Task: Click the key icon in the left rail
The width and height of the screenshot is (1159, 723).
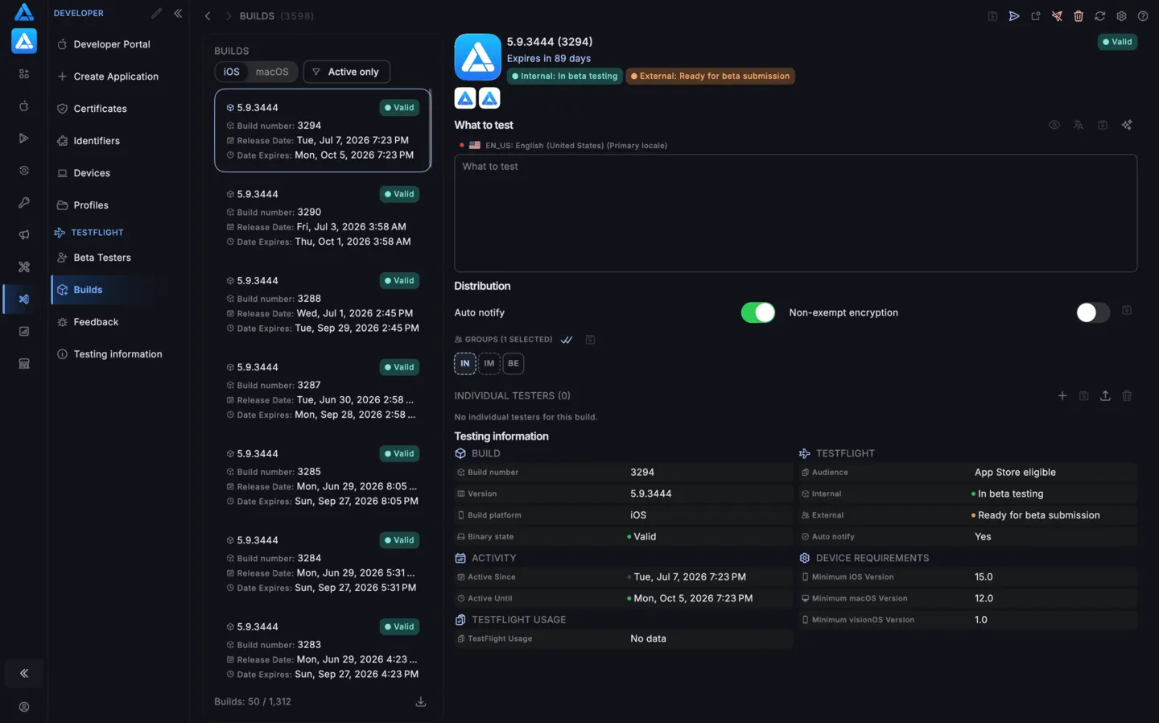Action: (x=24, y=203)
